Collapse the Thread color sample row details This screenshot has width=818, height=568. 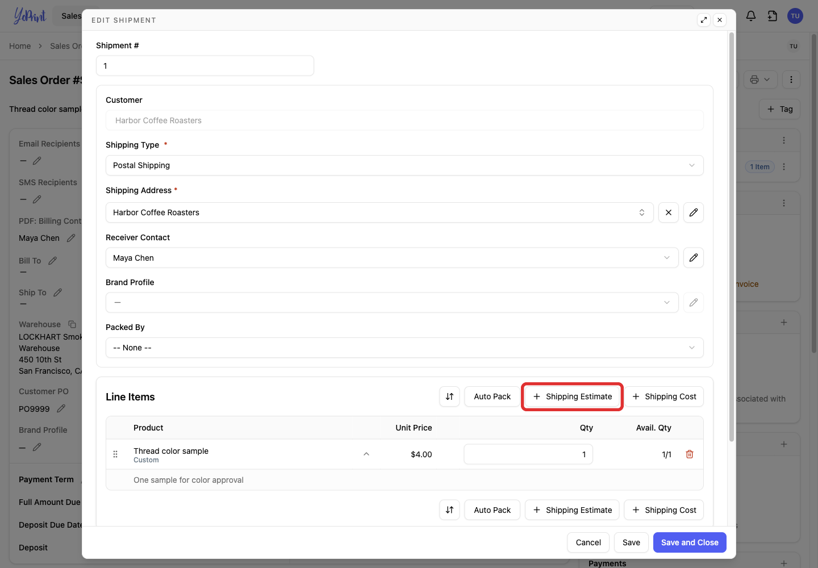tap(366, 454)
